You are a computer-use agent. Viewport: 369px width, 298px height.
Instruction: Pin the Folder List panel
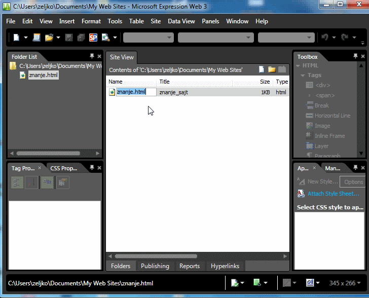(92, 56)
